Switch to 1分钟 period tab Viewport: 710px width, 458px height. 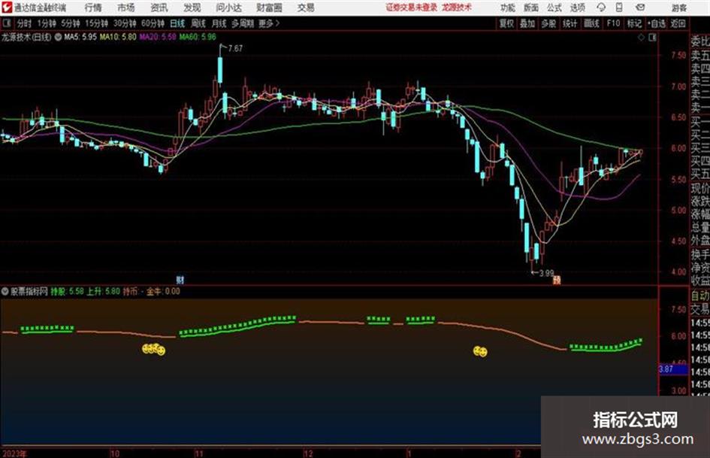(x=47, y=23)
